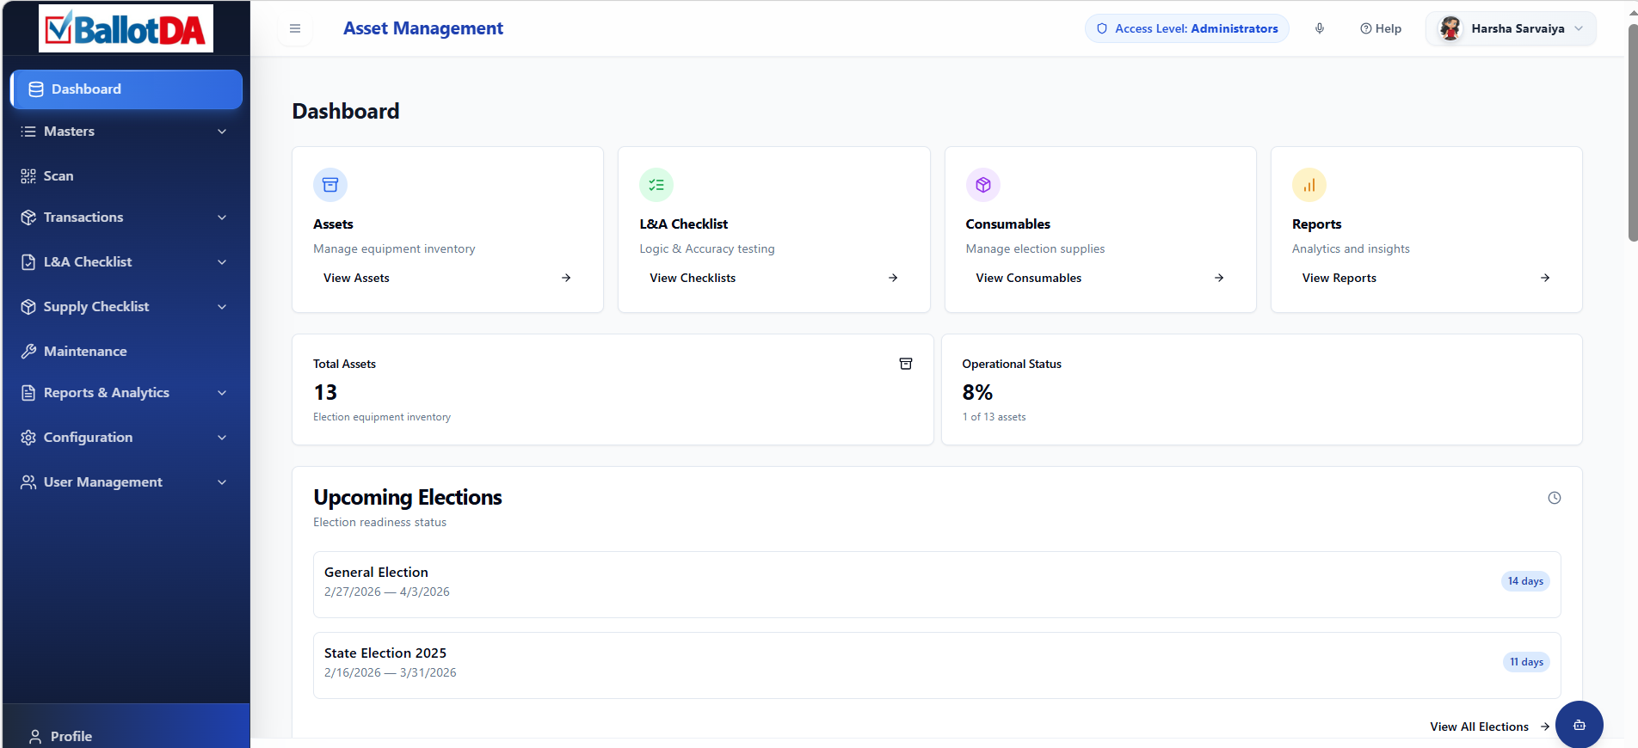
Task: Open the Harsha Sarvaiya user dropdown
Action: pos(1511,28)
